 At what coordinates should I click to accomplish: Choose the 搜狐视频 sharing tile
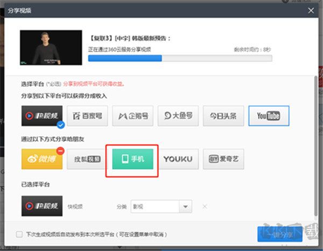pos(87,159)
